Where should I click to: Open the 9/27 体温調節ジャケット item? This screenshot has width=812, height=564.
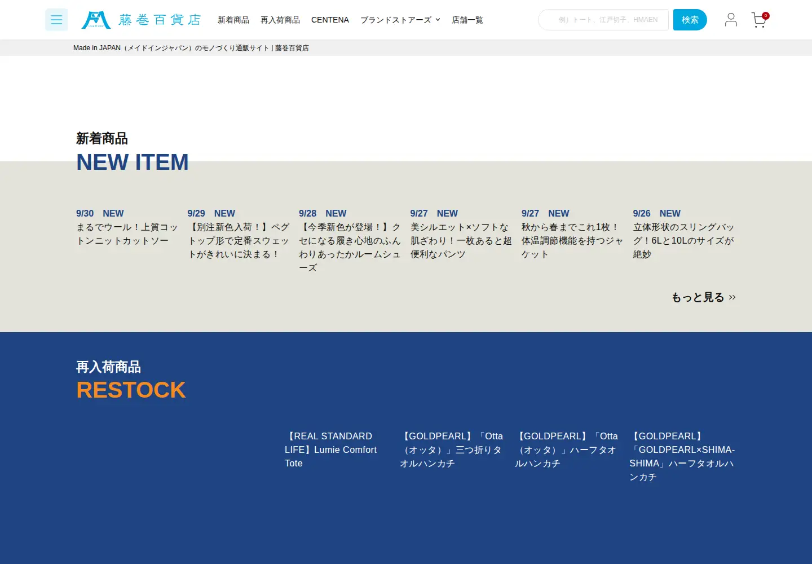point(572,240)
